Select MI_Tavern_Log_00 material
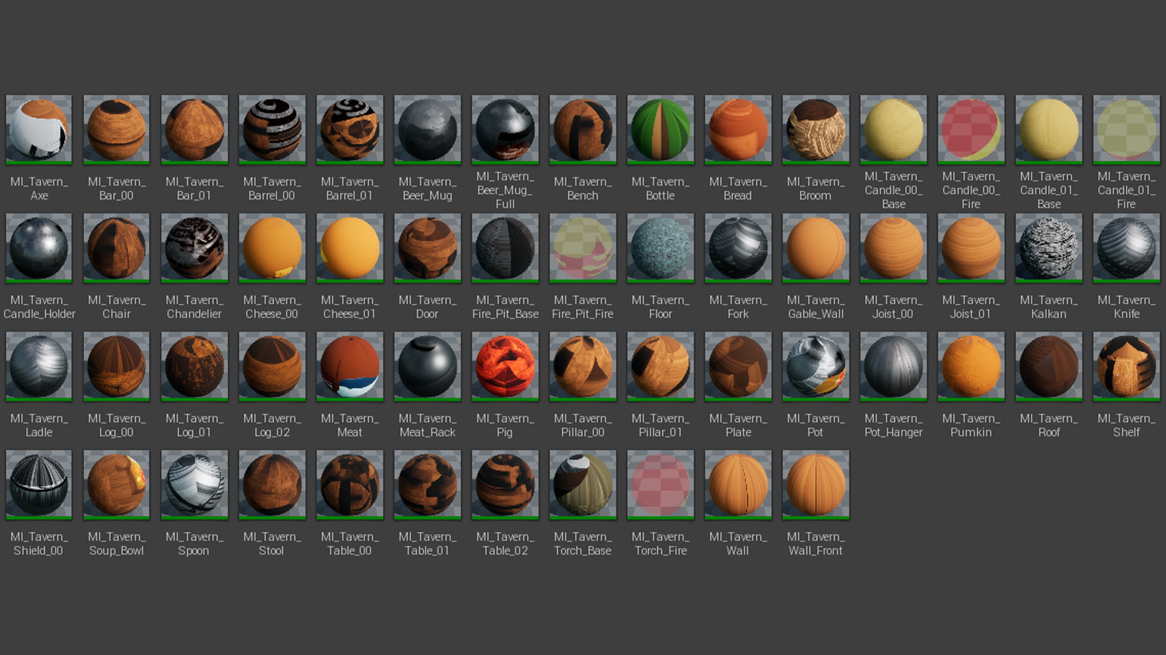The height and width of the screenshot is (655, 1166). (117, 366)
